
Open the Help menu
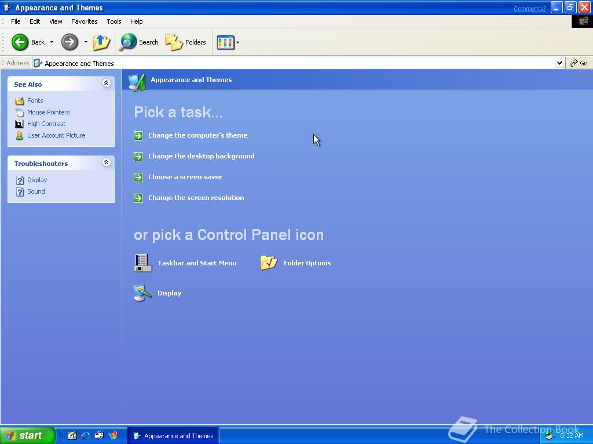tap(137, 21)
